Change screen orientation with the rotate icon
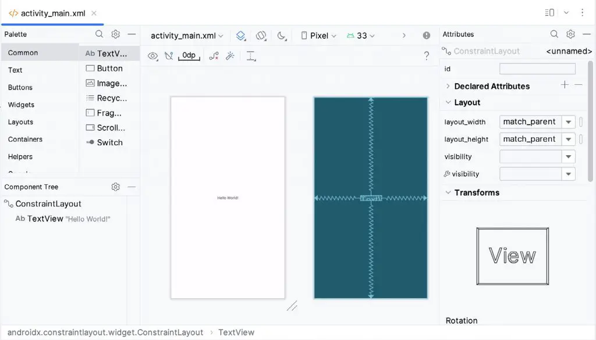This screenshot has height=340, width=596. (261, 35)
